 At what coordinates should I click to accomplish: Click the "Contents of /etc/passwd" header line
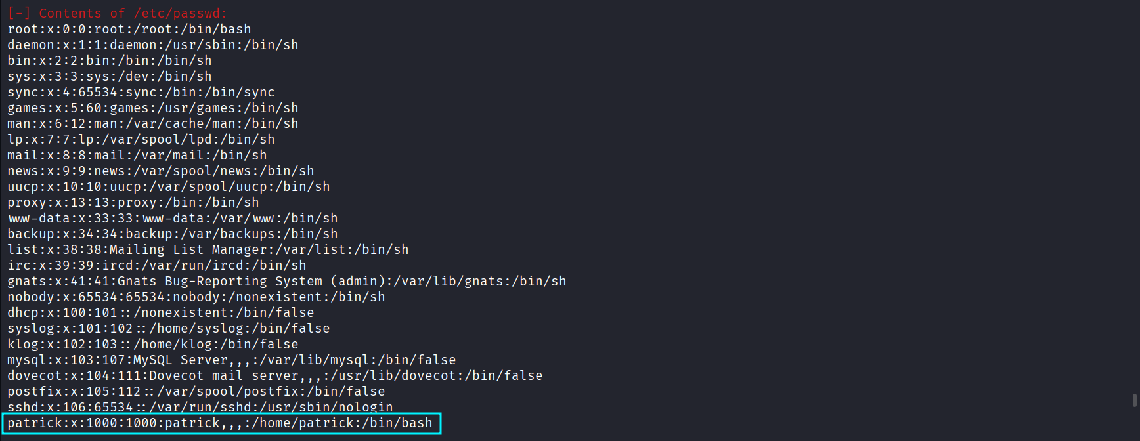click(x=118, y=13)
